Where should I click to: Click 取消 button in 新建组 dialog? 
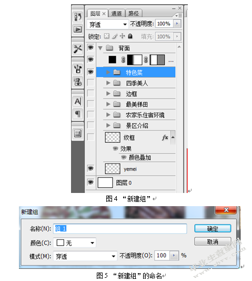coord(213,241)
